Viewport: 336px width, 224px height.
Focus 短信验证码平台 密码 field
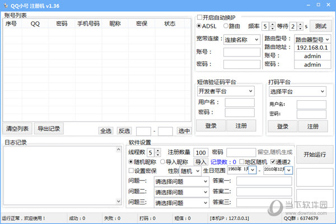coord(240,113)
